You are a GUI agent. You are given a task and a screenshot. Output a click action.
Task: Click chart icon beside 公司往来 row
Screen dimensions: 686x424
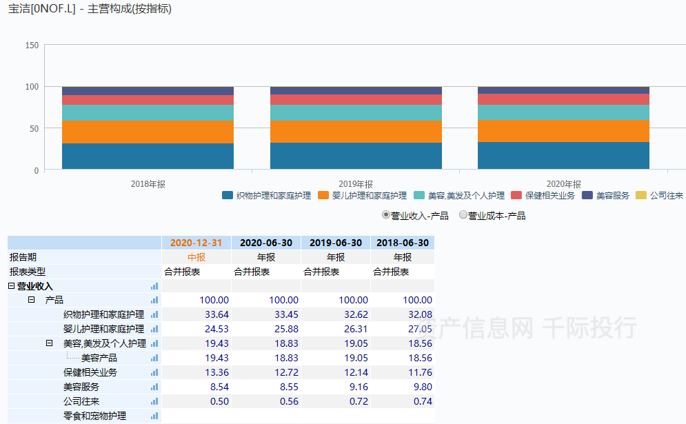point(154,401)
